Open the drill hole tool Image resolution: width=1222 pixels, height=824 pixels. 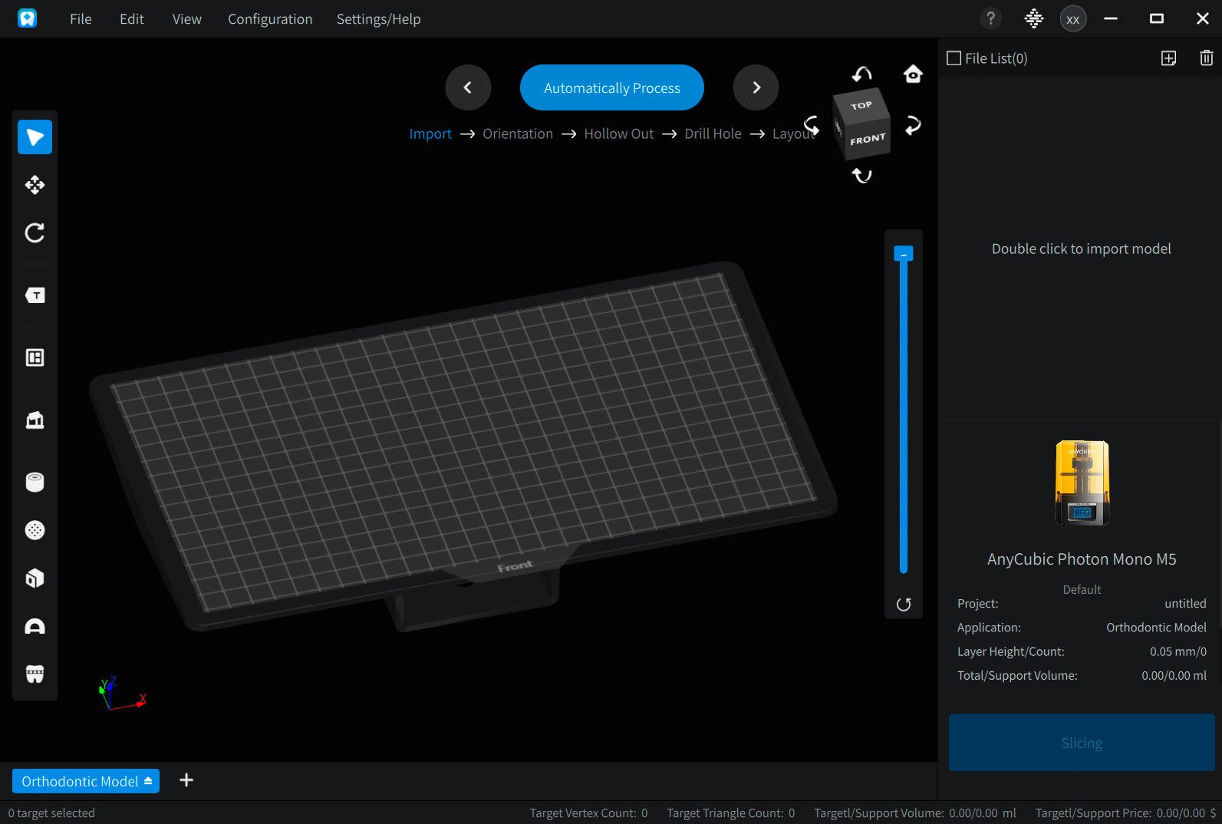coord(35,530)
